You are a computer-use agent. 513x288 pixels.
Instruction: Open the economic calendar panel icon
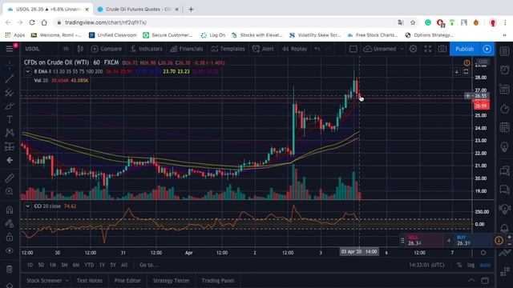504,127
